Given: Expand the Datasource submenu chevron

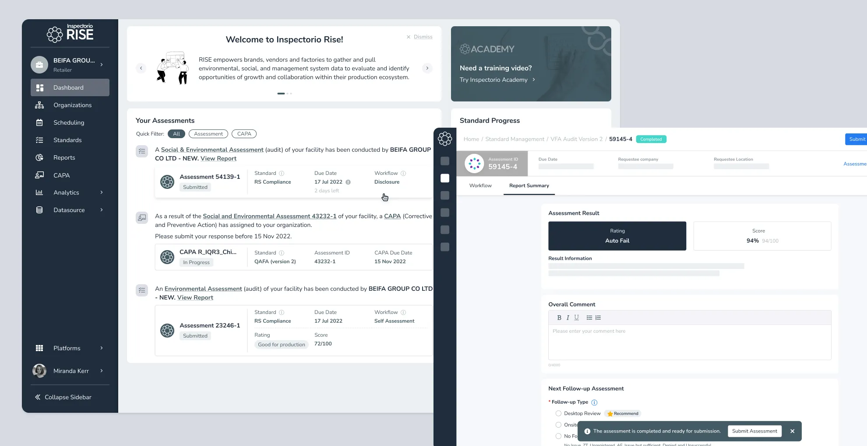Looking at the screenshot, I should click(x=102, y=210).
